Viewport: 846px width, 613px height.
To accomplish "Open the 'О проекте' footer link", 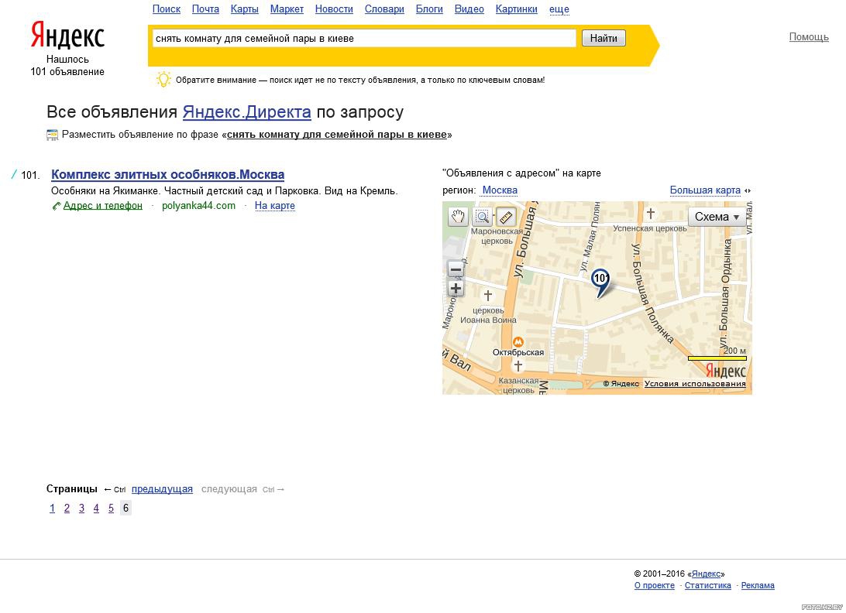I will 655,585.
